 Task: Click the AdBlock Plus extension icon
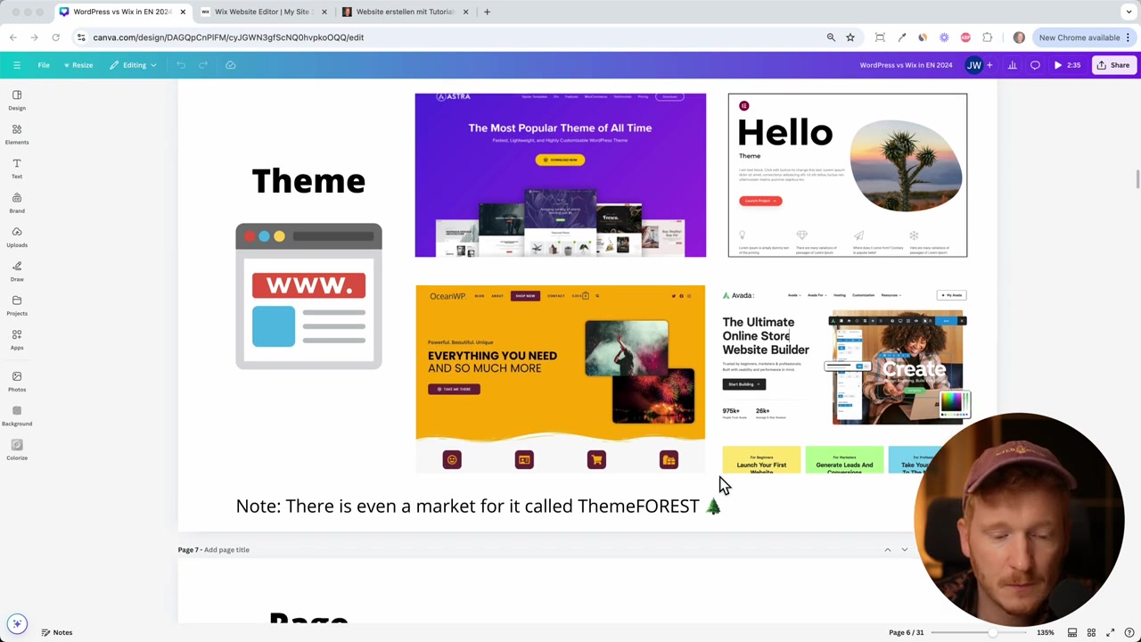click(965, 37)
